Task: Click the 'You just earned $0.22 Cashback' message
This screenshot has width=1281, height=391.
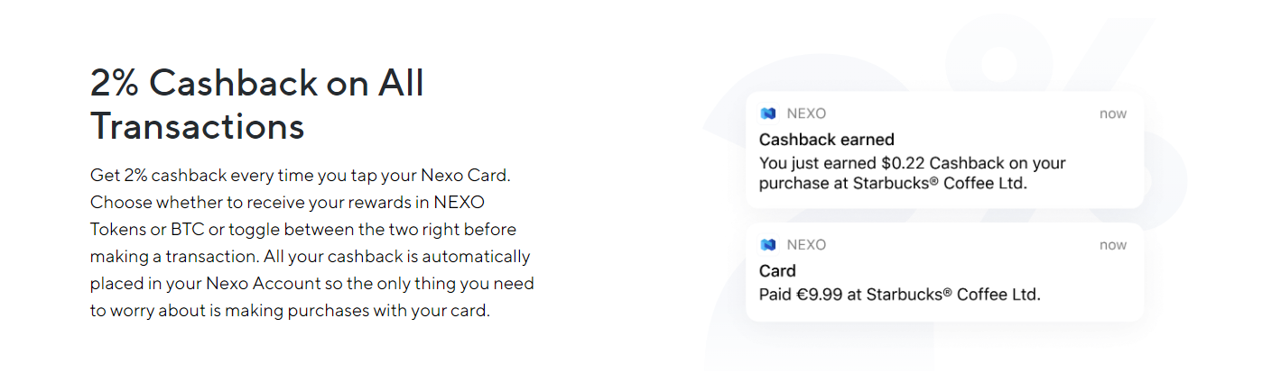Action: click(x=913, y=163)
